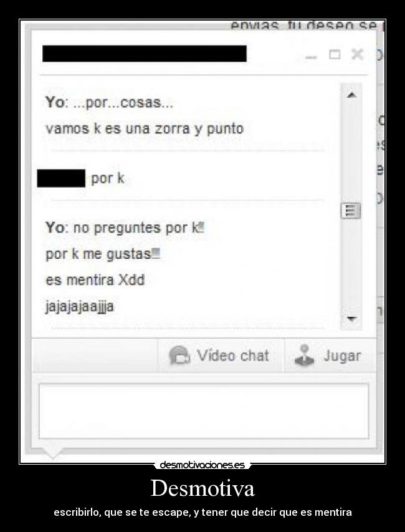Screen dimensions: 405x532
Task: Click the blacked-out contact name in title bar
Action: [145, 54]
